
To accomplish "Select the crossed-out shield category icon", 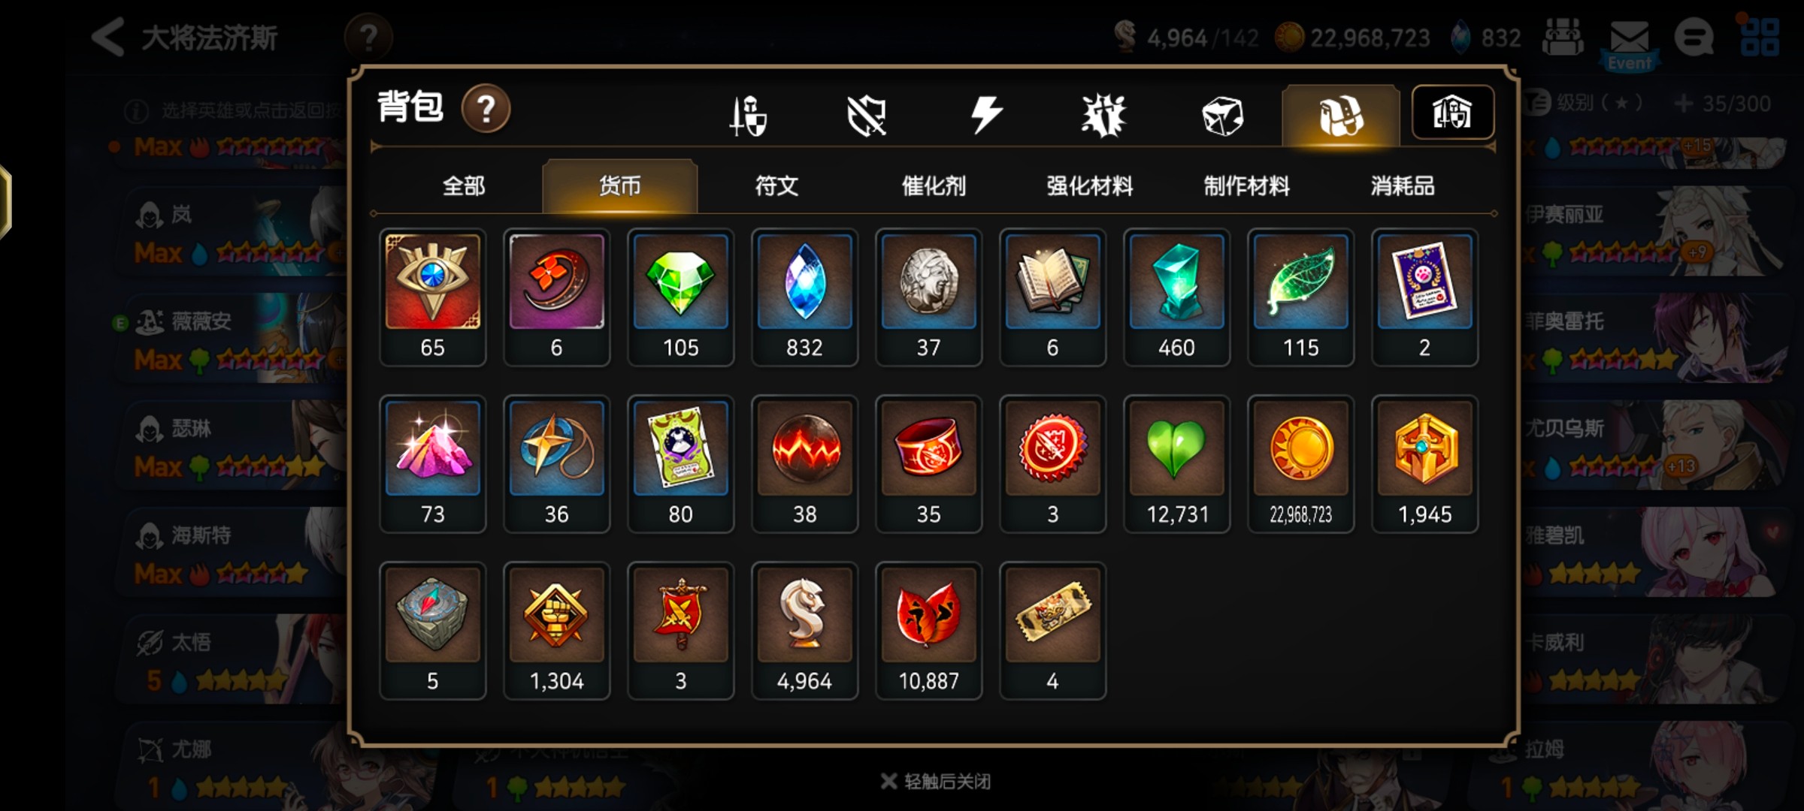I will pyautogui.click(x=866, y=116).
